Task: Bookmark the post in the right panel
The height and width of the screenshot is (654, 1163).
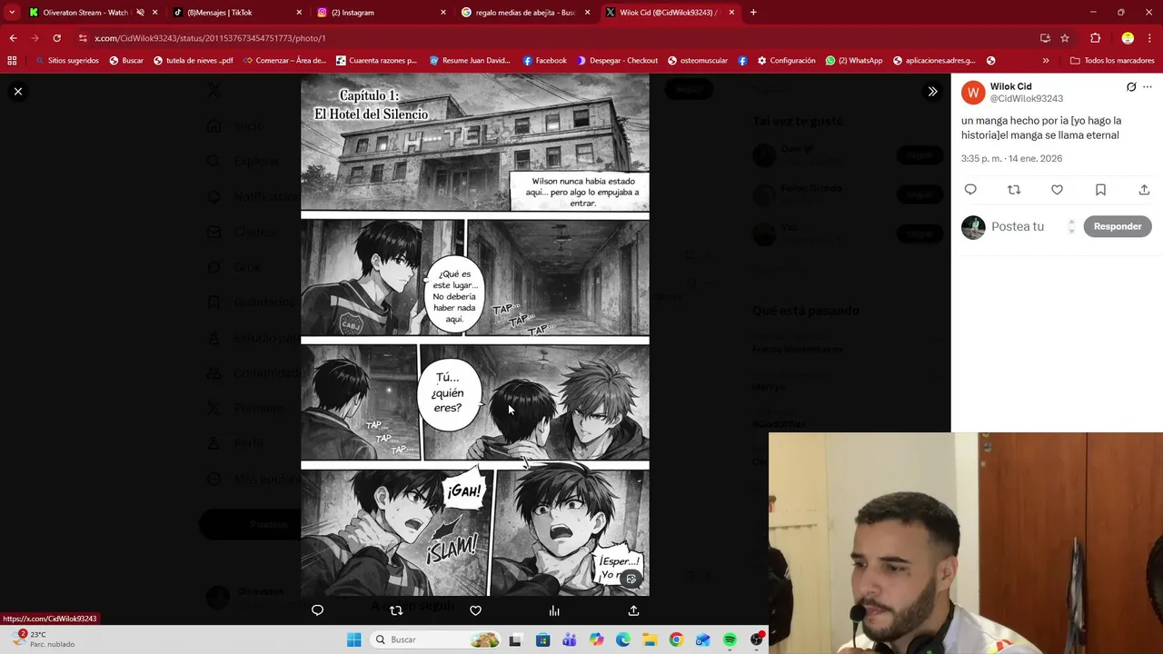Action: point(1100,190)
